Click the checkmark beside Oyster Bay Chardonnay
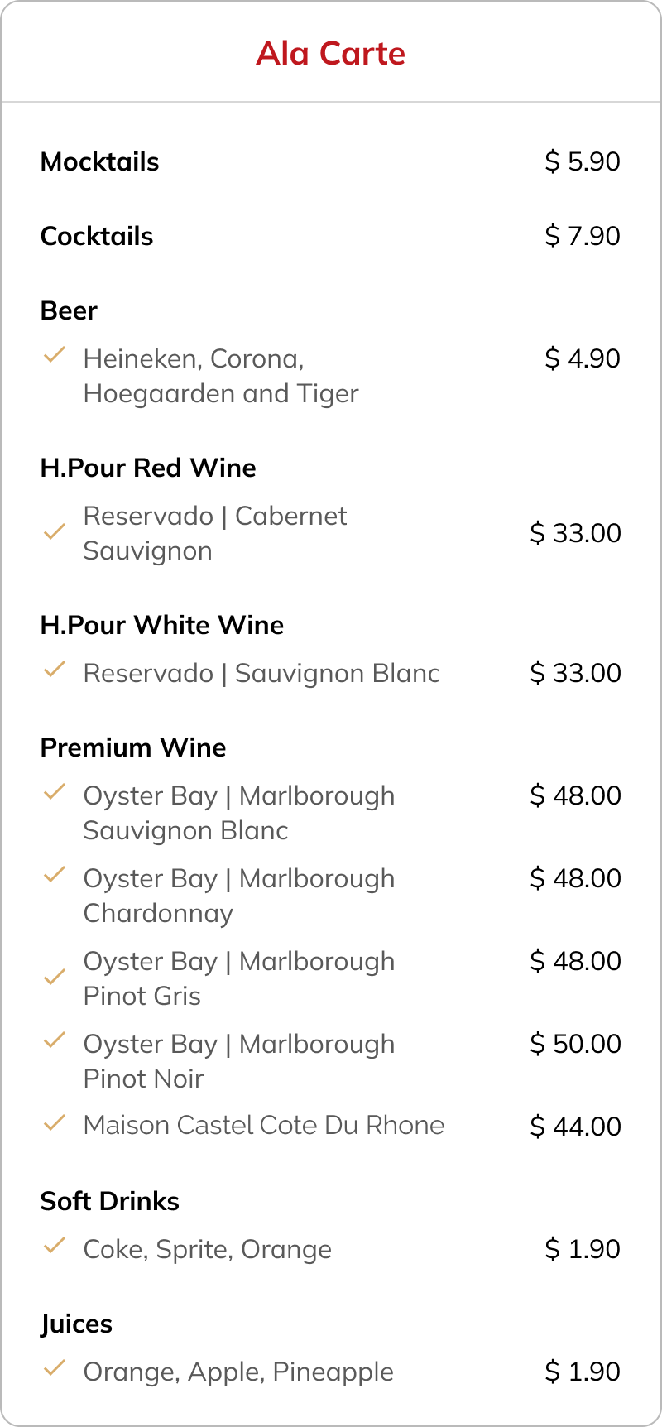The image size is (662, 1427). pyautogui.click(x=54, y=874)
